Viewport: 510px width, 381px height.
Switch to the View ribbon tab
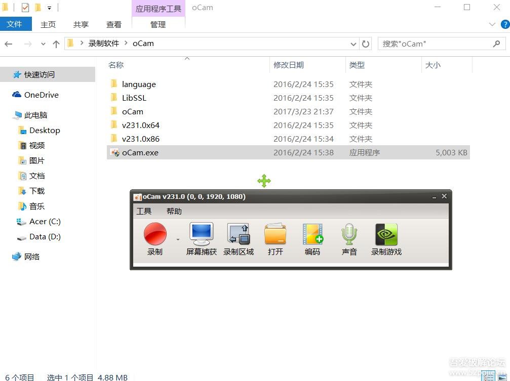(x=113, y=24)
